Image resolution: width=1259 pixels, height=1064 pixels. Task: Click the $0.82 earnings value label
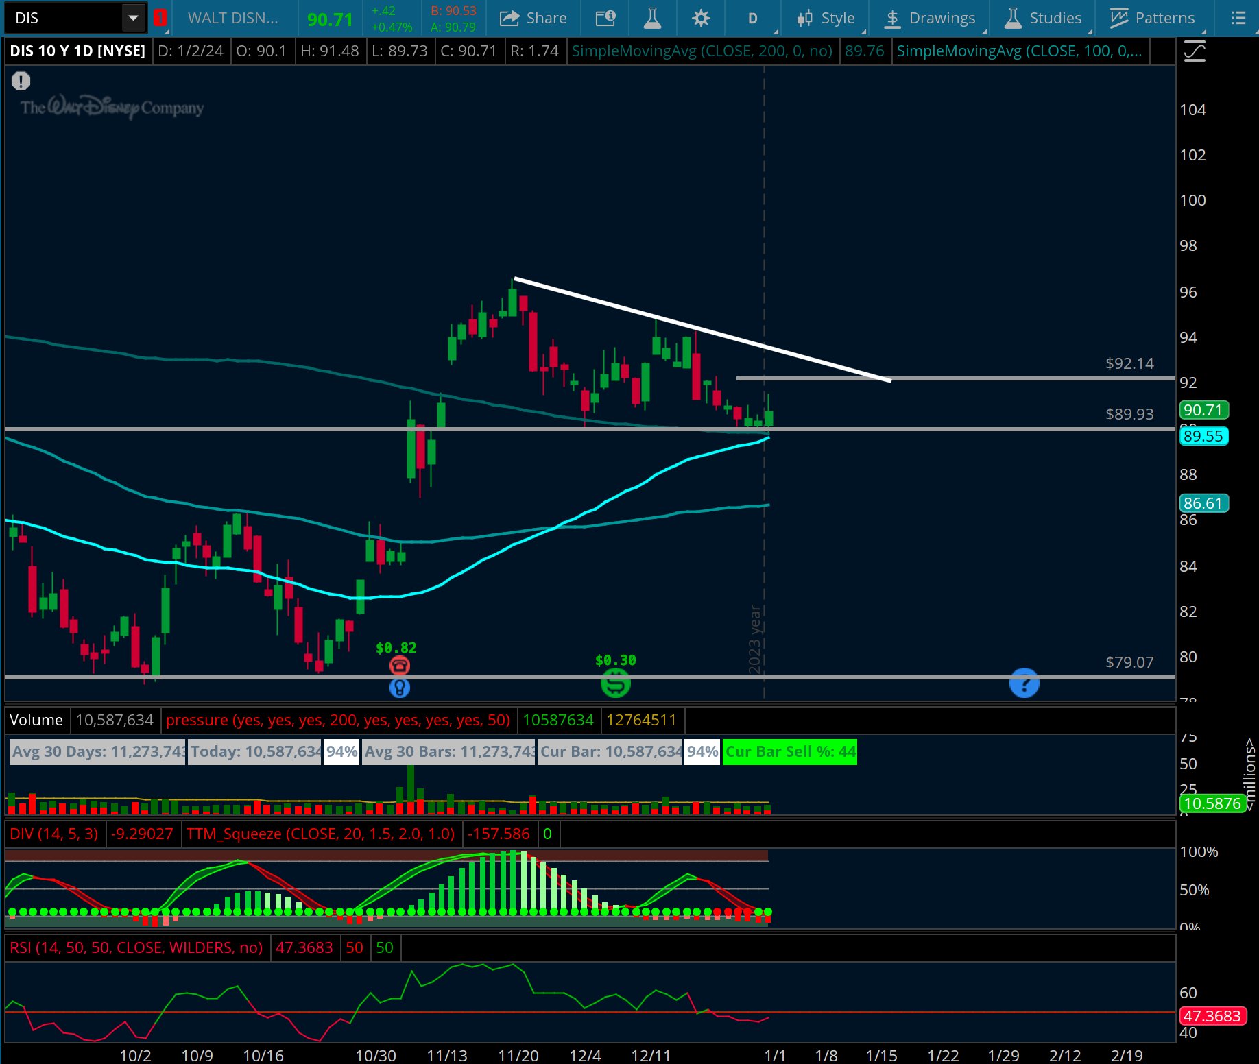(396, 648)
